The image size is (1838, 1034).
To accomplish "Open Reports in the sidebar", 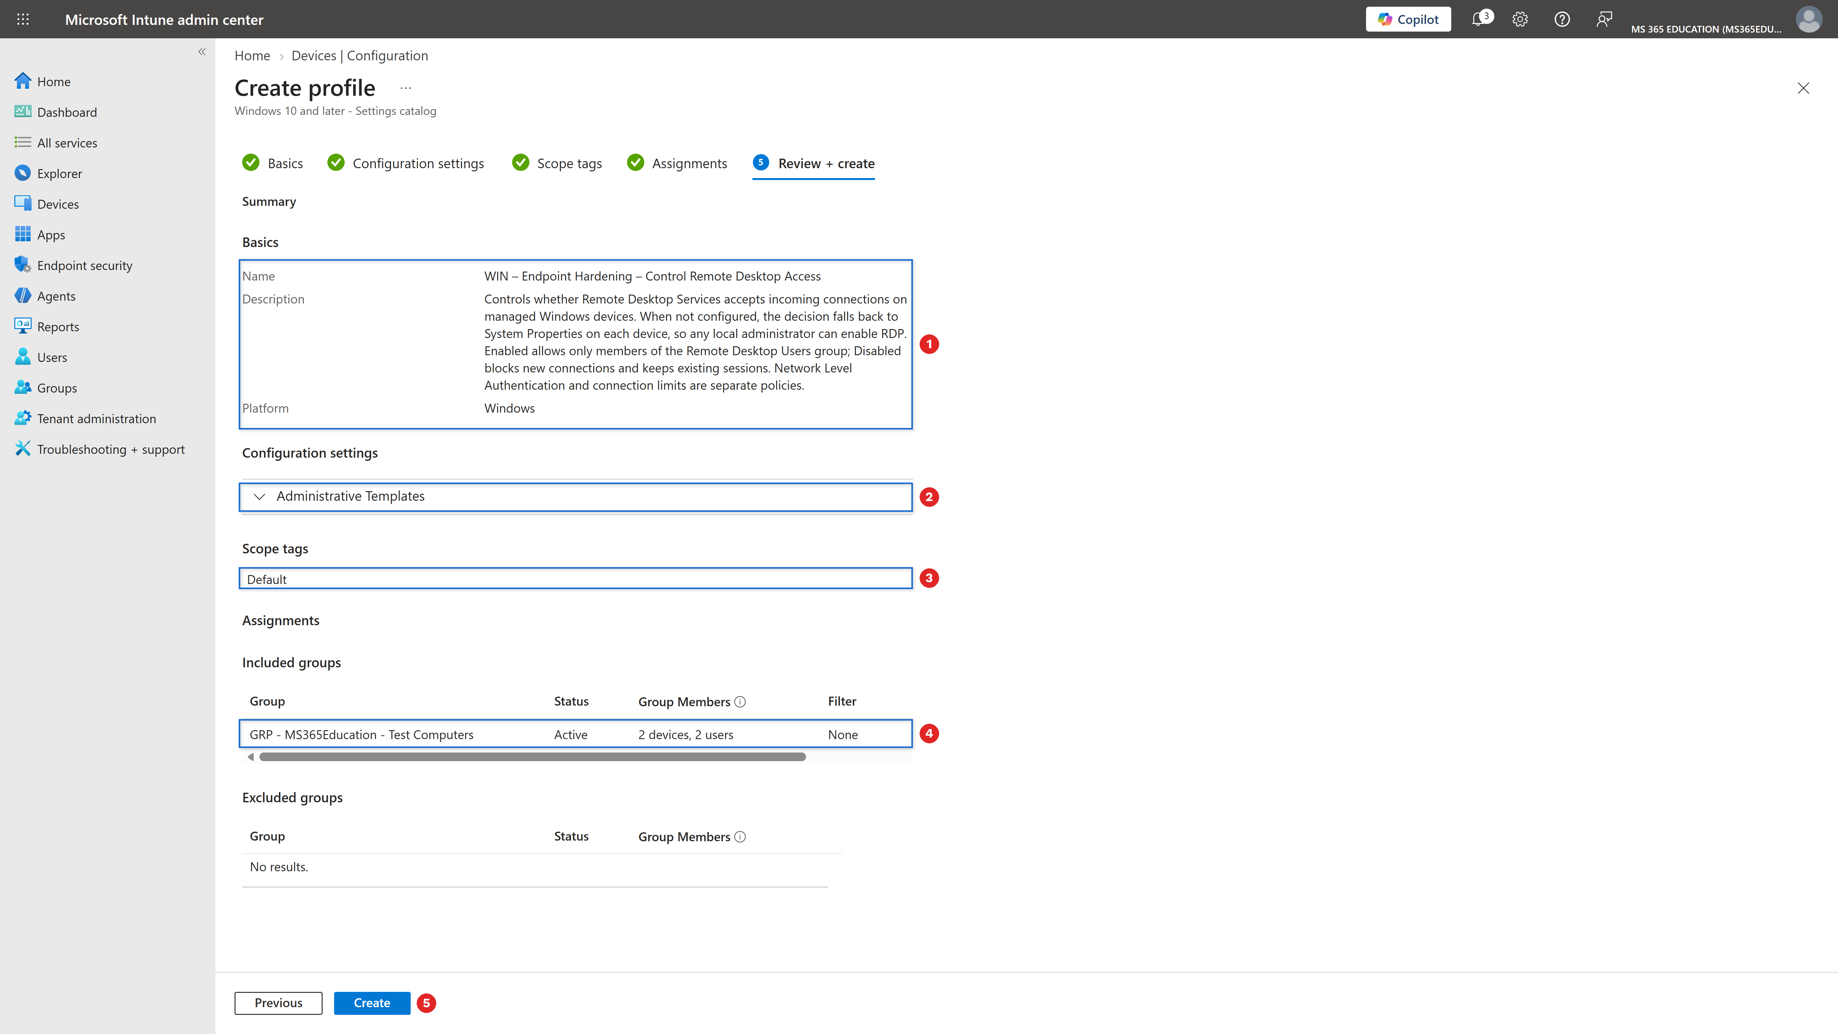I will 58,327.
